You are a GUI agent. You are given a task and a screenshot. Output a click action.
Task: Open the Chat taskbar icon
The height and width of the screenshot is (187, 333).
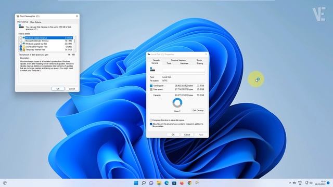tap(151, 183)
